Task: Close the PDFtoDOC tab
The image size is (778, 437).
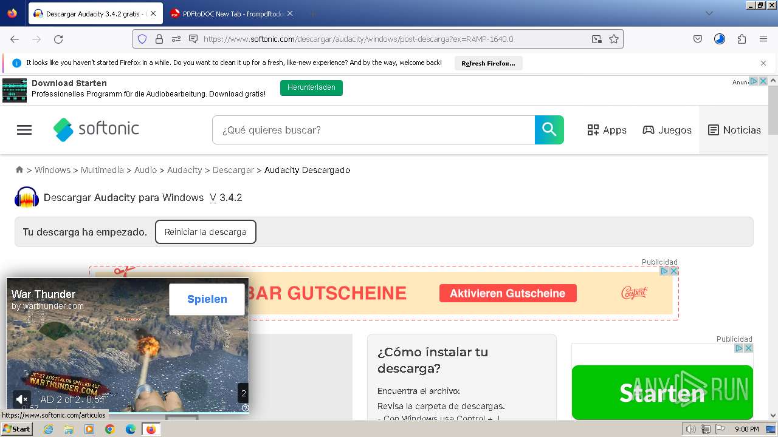Action: pos(290,13)
